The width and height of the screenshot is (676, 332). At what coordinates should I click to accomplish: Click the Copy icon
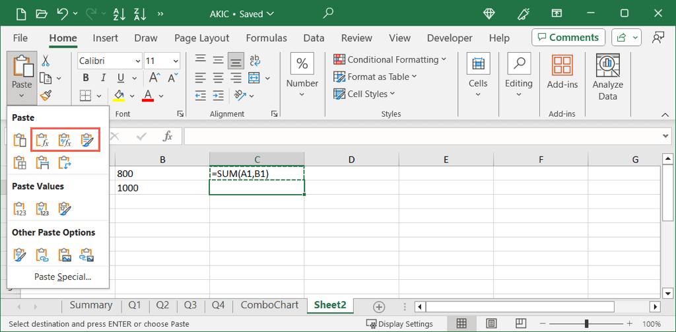click(x=46, y=78)
